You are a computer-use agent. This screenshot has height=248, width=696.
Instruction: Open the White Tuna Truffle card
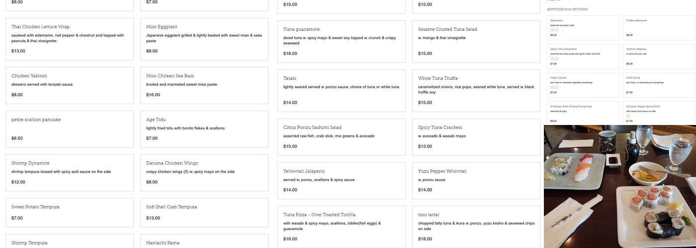(476, 91)
